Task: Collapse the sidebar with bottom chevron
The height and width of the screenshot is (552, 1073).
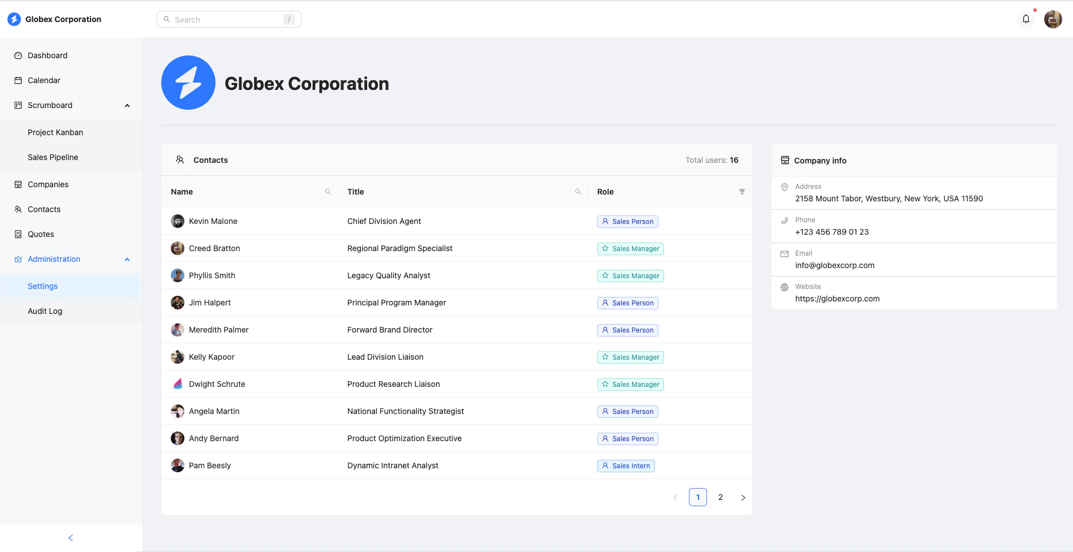Action: 70,537
